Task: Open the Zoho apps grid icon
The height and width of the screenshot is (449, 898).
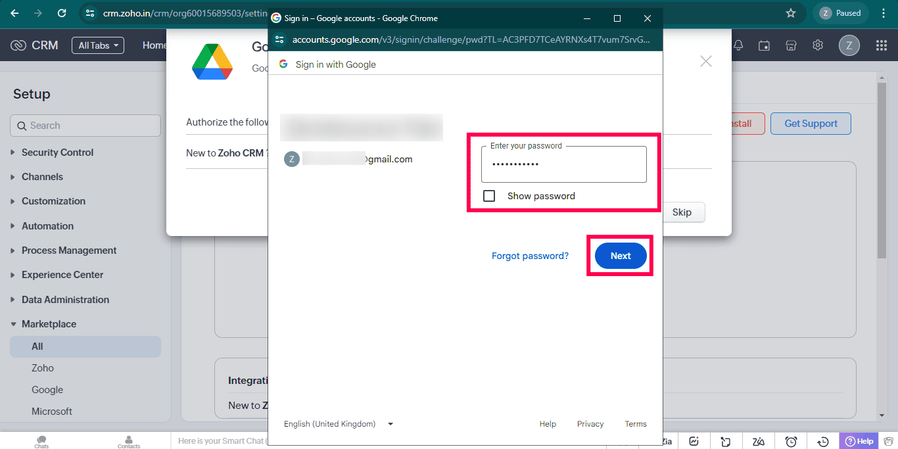Action: click(x=882, y=45)
